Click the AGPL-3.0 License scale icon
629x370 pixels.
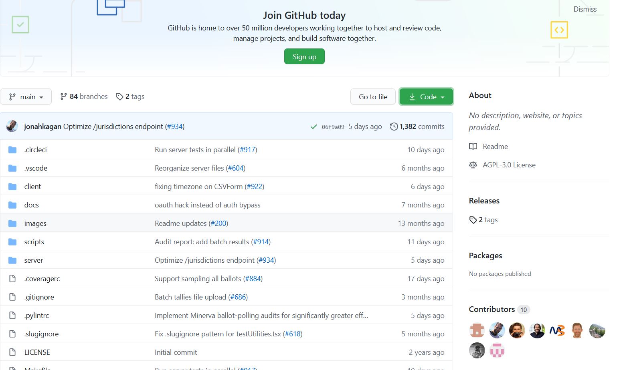pyautogui.click(x=473, y=165)
